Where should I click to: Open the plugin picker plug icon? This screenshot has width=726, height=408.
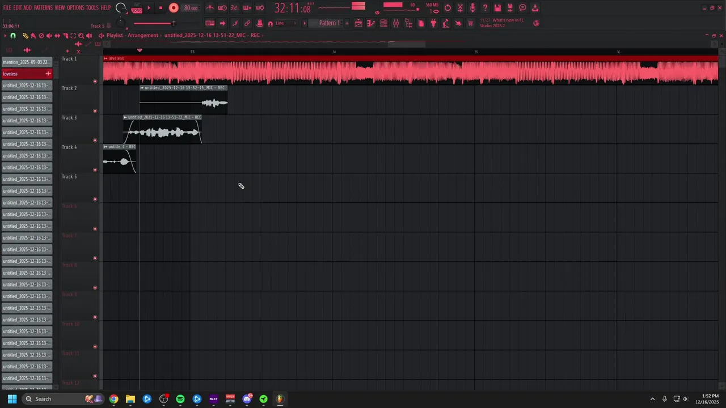[x=433, y=23]
